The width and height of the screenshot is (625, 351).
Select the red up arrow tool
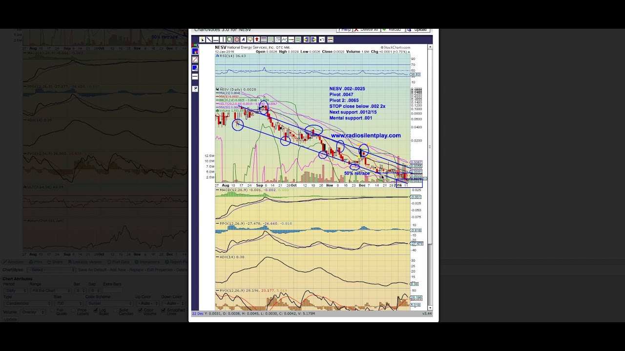coord(257,39)
